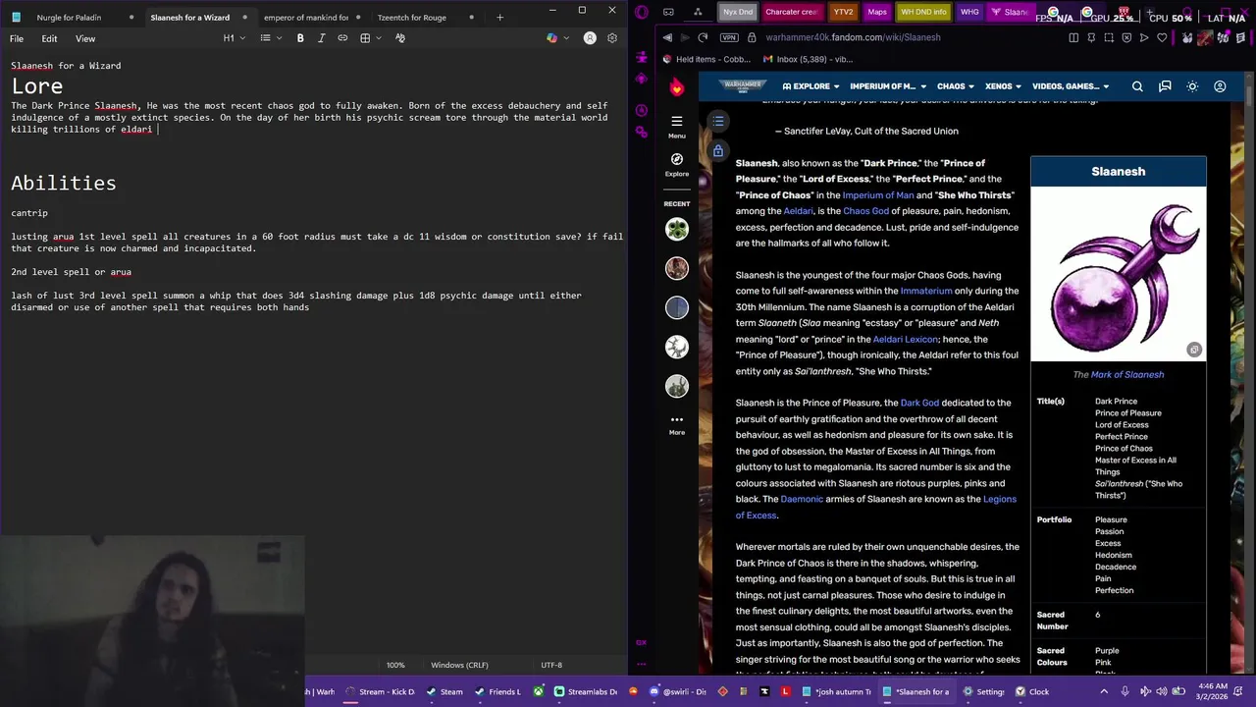Follow the Imperium of Man link
The image size is (1256, 707).
pyautogui.click(x=877, y=194)
